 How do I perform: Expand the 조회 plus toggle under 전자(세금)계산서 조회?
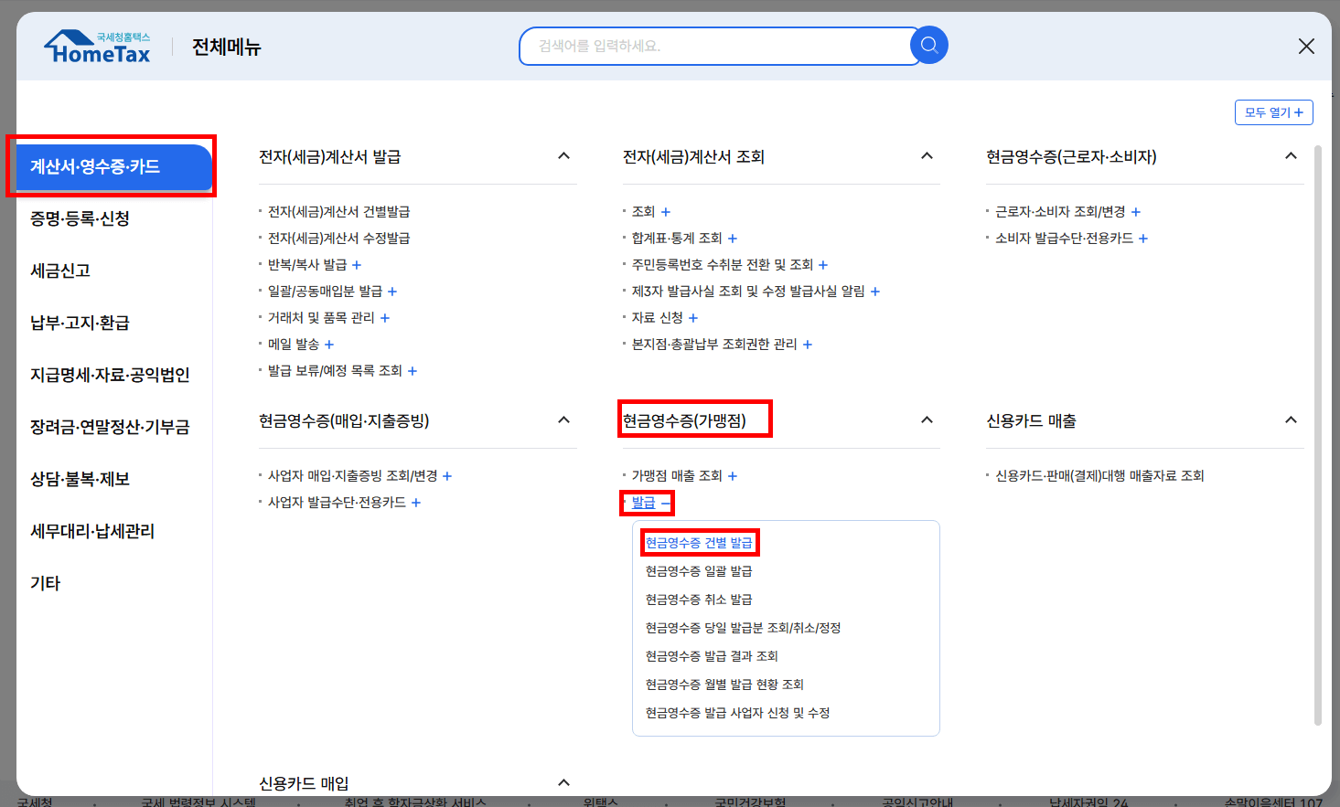pyautogui.click(x=665, y=211)
